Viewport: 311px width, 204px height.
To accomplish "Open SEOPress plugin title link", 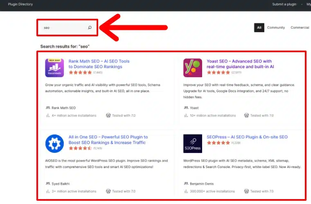I will click(247, 137).
